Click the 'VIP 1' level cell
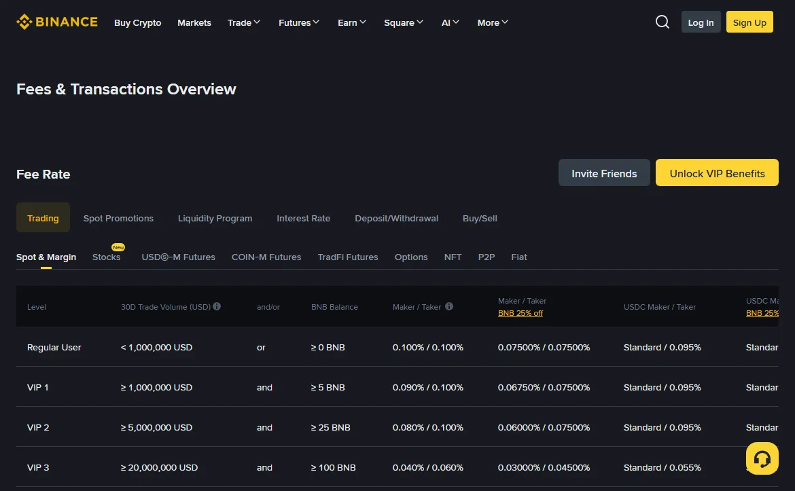Viewport: 795px width, 491px height. point(38,388)
